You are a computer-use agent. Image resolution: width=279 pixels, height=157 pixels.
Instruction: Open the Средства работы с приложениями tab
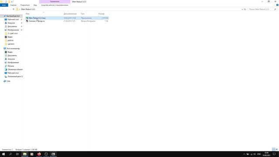pyautogui.click(x=54, y=5)
